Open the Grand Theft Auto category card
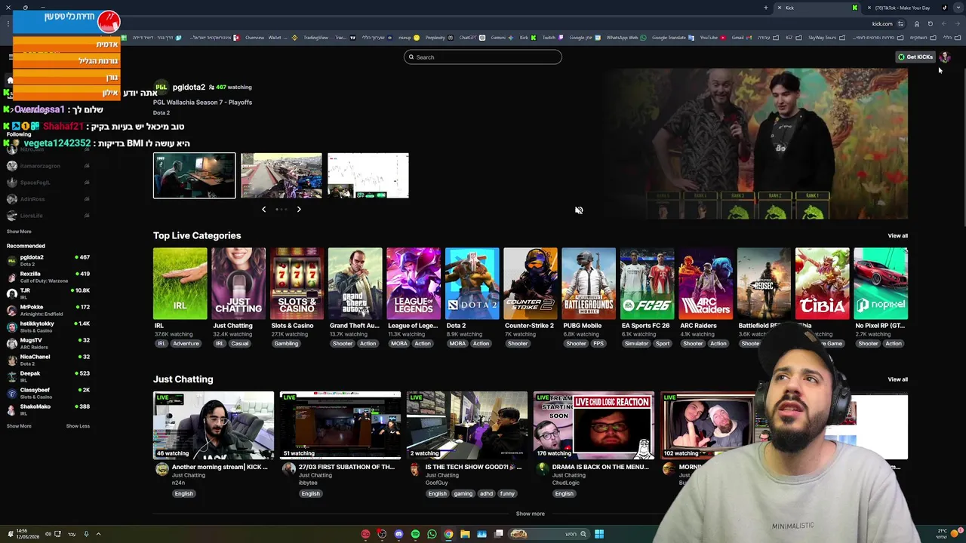This screenshot has width=966, height=543. (x=355, y=284)
